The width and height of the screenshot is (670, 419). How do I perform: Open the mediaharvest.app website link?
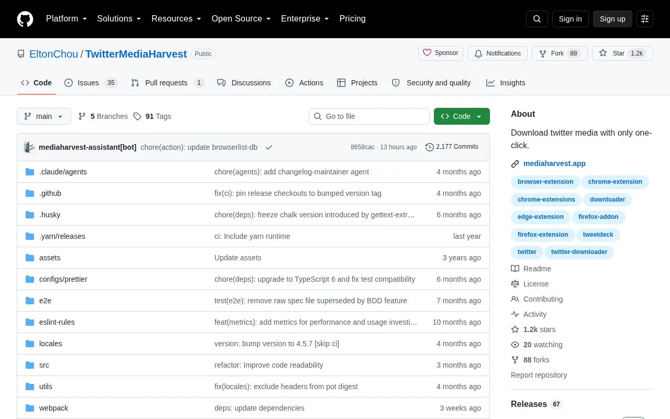point(554,163)
